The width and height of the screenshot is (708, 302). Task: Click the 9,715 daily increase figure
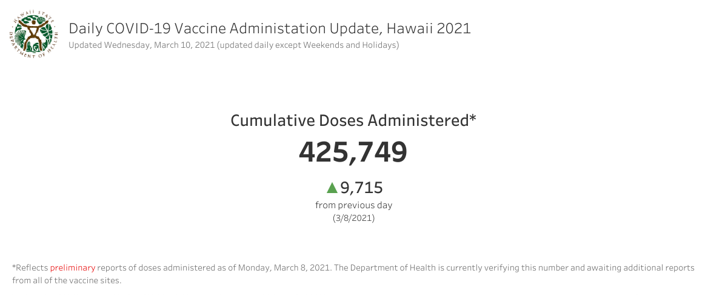(x=361, y=188)
